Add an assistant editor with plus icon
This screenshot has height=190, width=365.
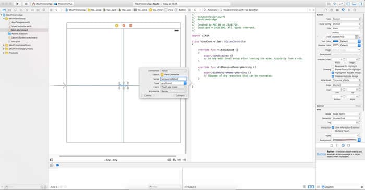(310, 10)
